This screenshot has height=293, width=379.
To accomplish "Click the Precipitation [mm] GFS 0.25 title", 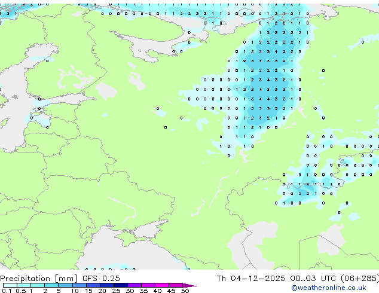I will pos(60,278).
